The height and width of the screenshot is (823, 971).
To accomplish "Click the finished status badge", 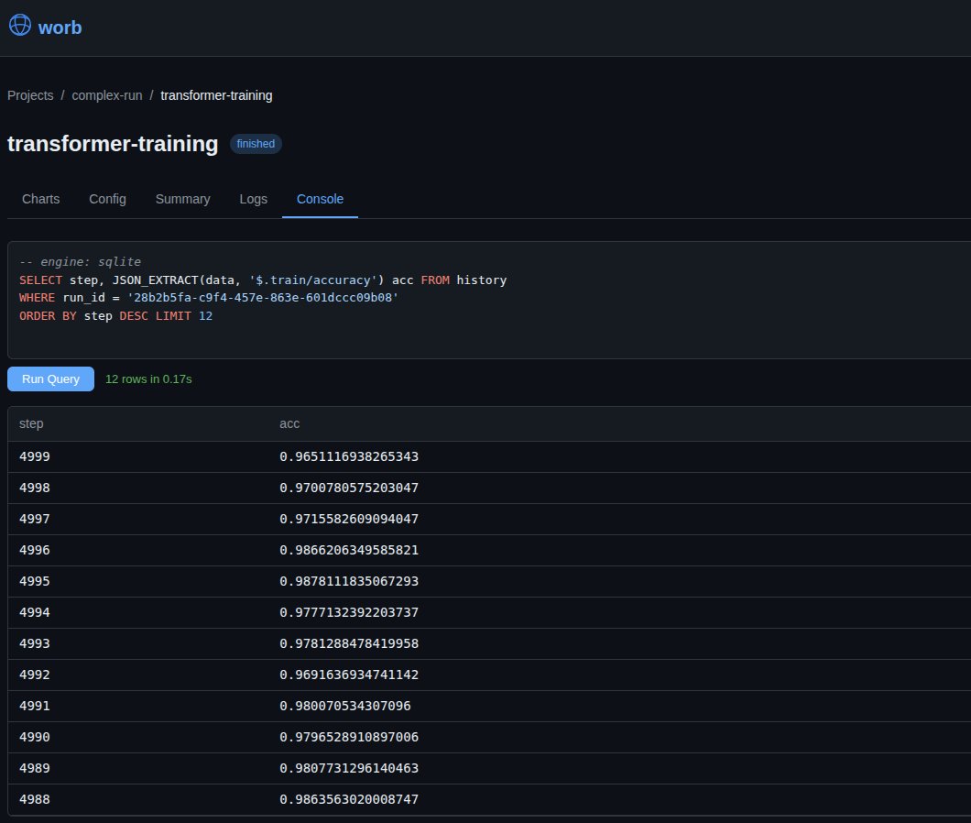I will tap(256, 144).
